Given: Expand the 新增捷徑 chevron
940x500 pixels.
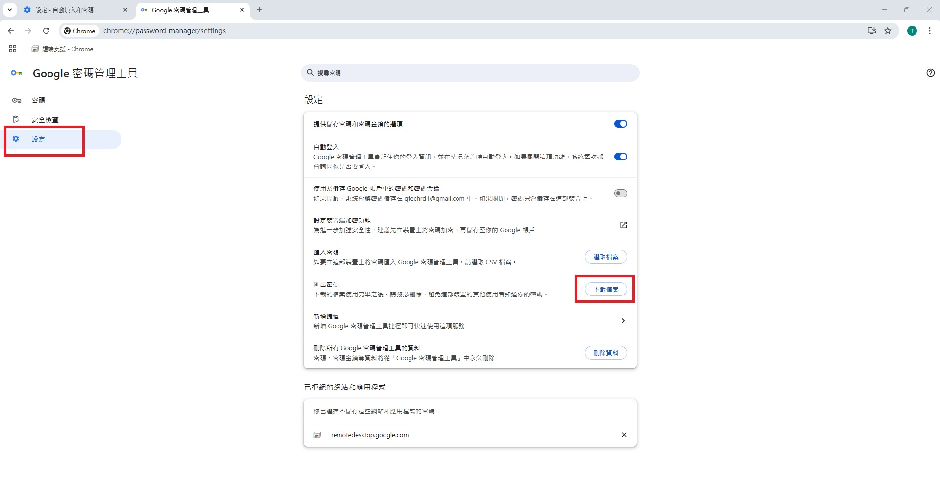Looking at the screenshot, I should click(x=623, y=321).
